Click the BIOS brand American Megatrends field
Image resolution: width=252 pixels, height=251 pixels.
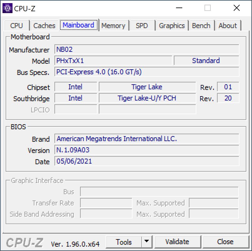pyautogui.click(x=147, y=139)
